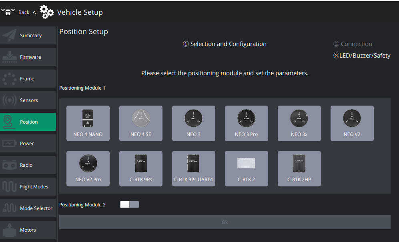Choose the NEO 4 SE module
The image size is (399, 242).
click(x=140, y=123)
